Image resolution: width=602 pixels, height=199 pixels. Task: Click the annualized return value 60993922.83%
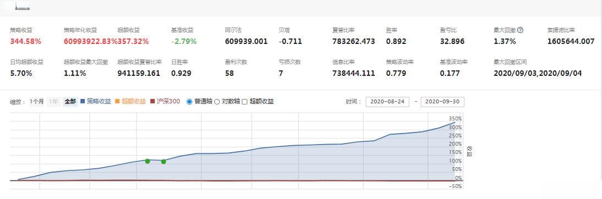(91, 41)
